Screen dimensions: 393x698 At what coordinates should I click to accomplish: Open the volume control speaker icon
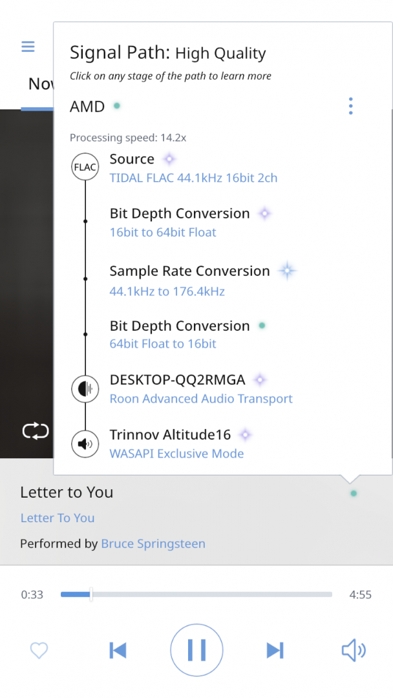point(353,650)
